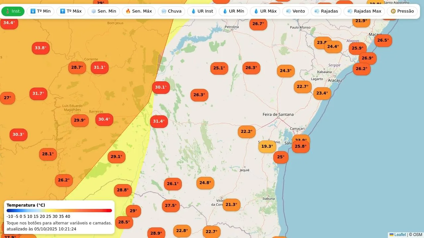Select UR Máx humidity button

265,11
